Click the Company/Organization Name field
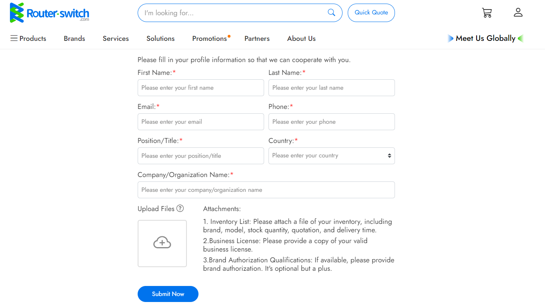Viewport: 545px width, 308px height. [x=266, y=190]
